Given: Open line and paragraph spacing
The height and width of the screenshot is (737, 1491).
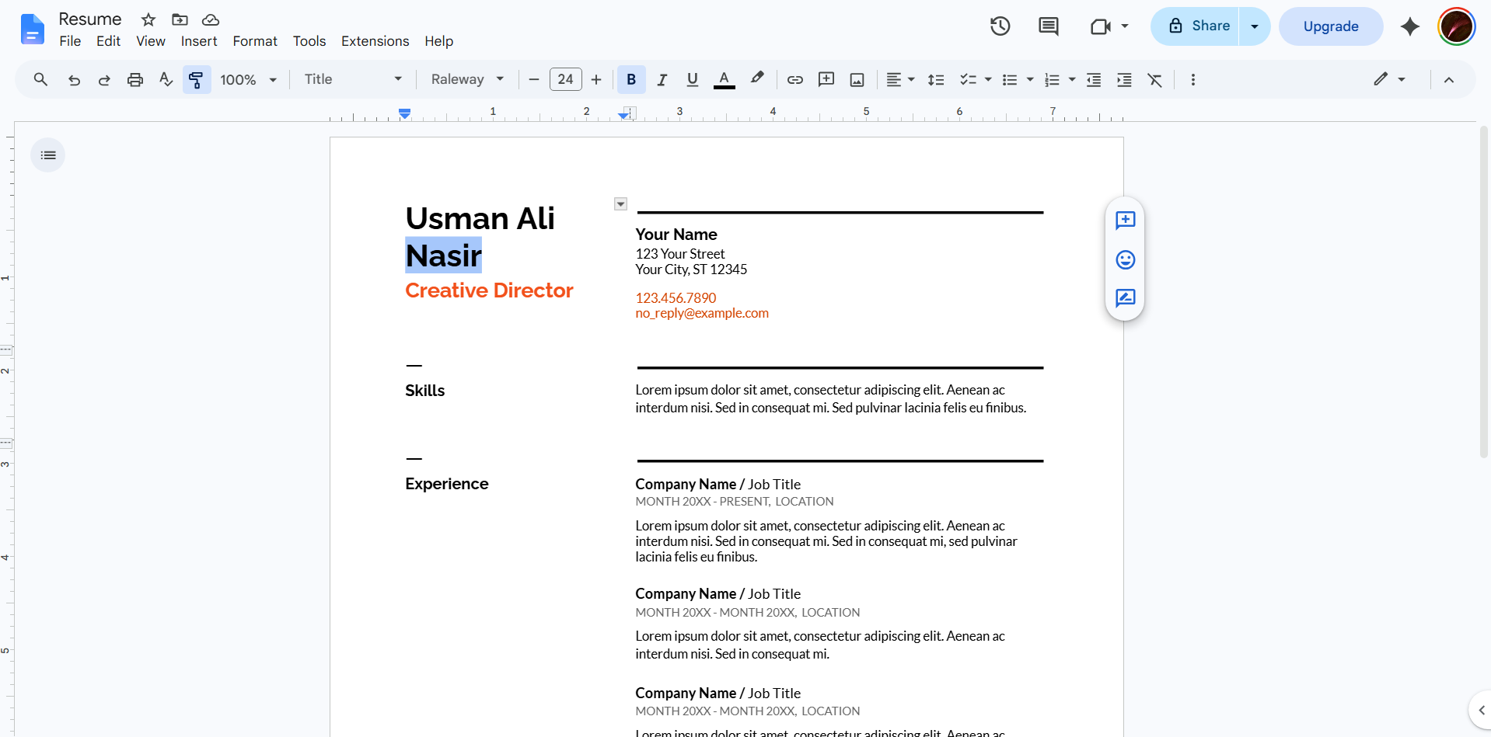Looking at the screenshot, I should [936, 79].
